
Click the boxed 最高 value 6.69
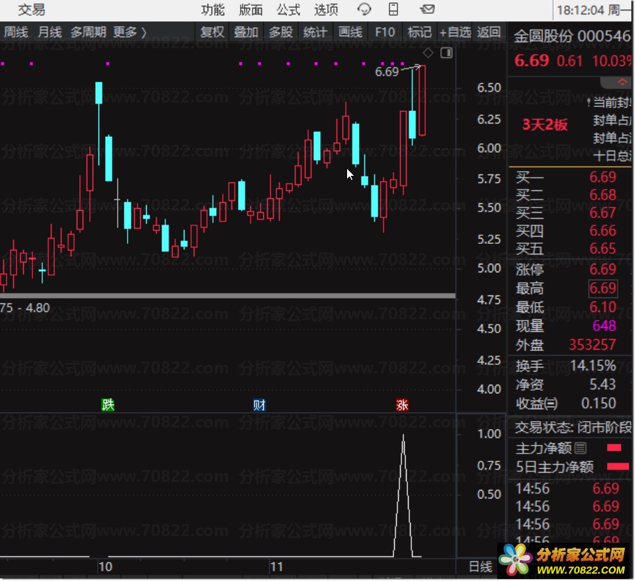coord(603,288)
